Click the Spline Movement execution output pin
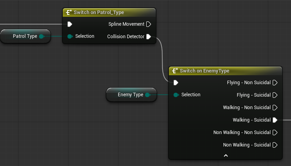Screen dimensions: 291x166 [x=148, y=24]
